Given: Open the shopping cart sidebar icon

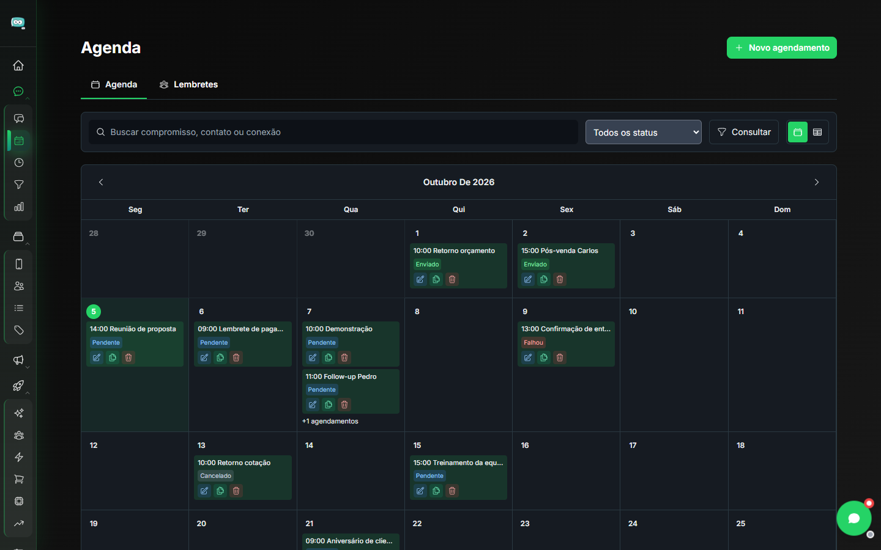Looking at the screenshot, I should click(x=19, y=479).
